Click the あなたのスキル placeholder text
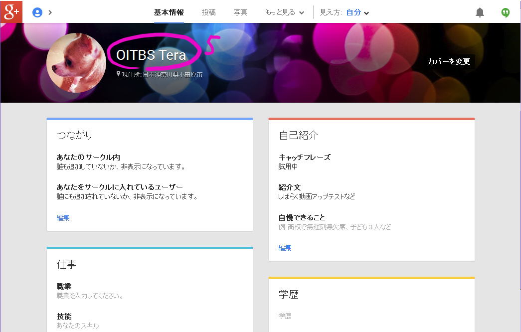Viewport: 521px width, 332px height. click(x=78, y=326)
